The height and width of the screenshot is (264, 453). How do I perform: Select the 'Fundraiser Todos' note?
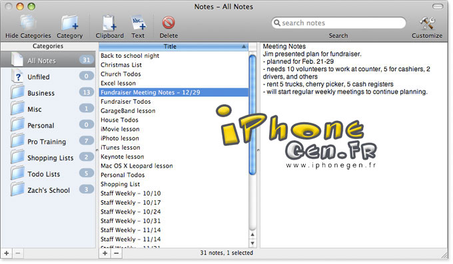[173, 102]
